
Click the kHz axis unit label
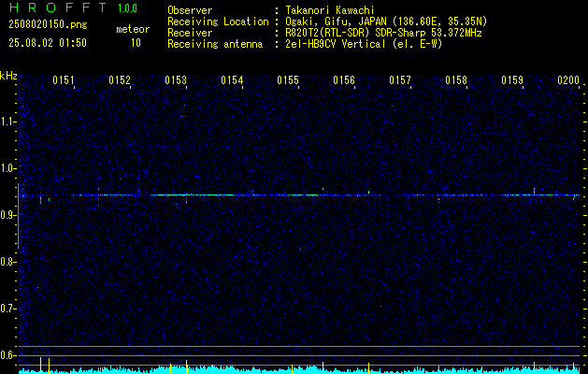(8, 76)
